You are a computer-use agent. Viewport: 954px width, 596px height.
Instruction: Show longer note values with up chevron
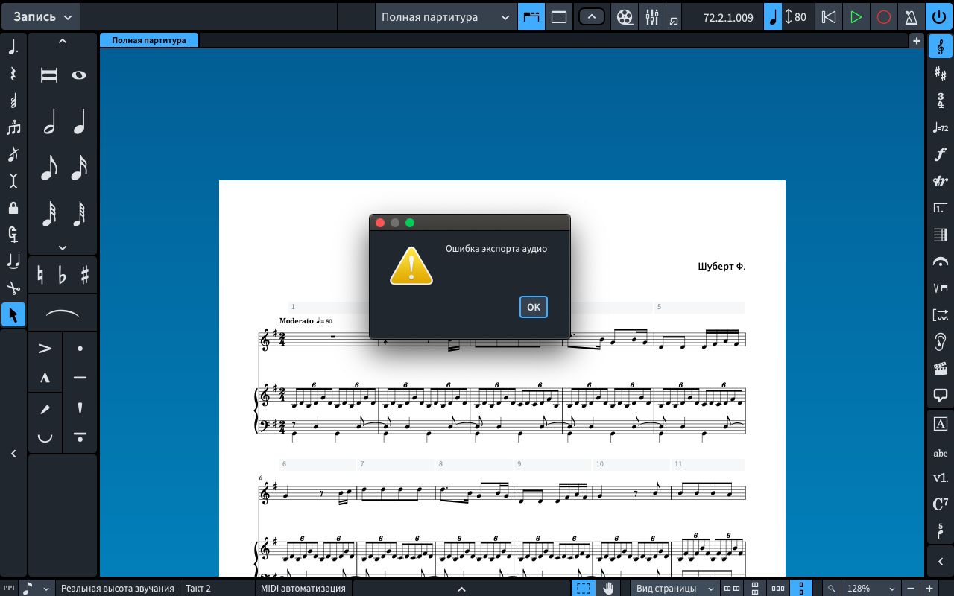point(63,42)
